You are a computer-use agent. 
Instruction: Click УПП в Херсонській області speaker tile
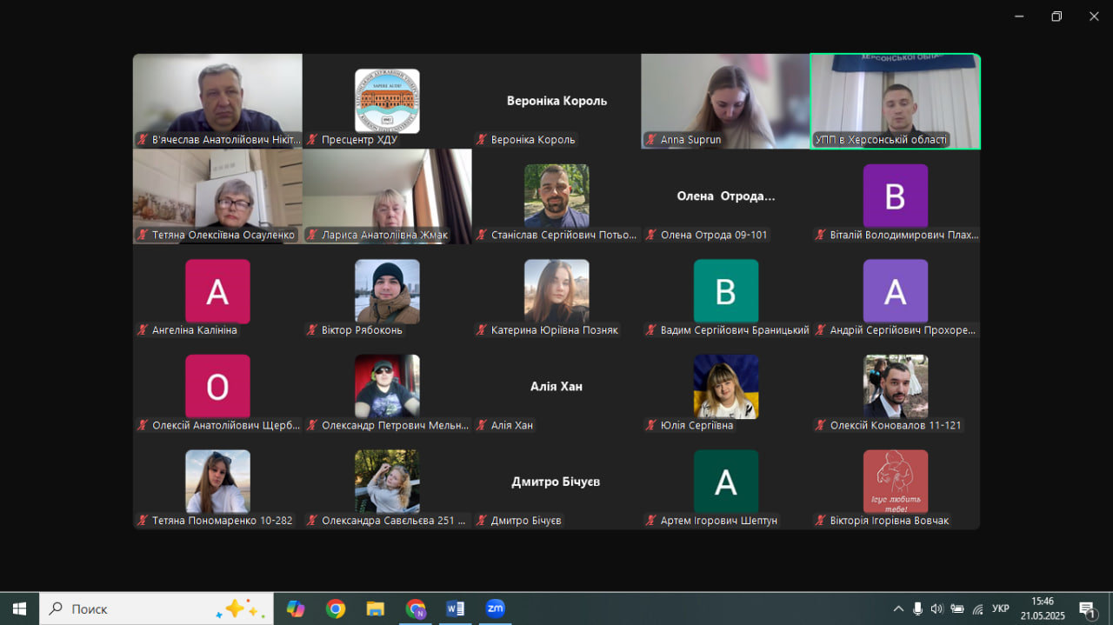click(896, 101)
